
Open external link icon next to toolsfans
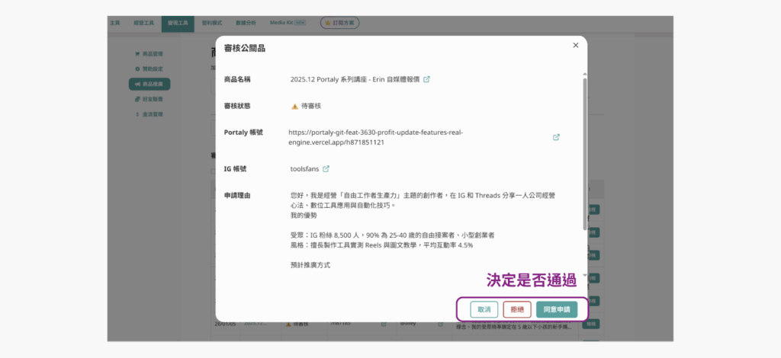click(x=326, y=168)
